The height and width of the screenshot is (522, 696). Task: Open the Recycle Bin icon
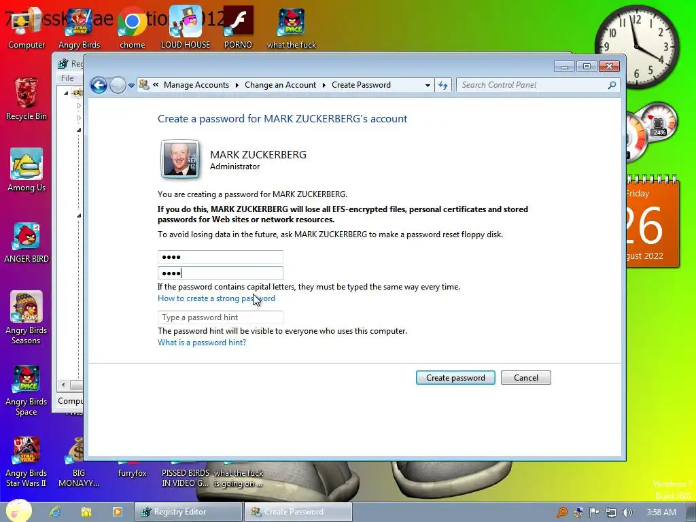(27, 99)
